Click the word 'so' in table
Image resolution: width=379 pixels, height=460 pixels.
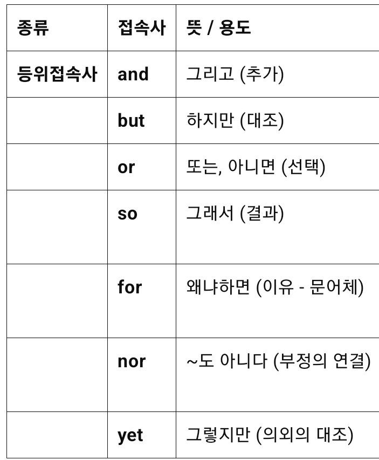coord(127,214)
